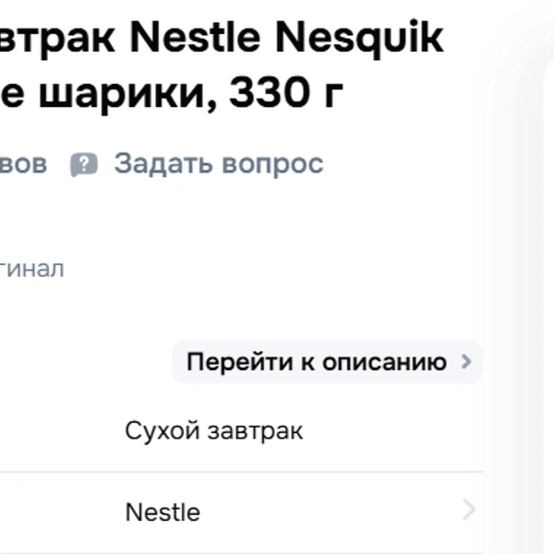Screen dimensions: 554x554
Task: Click the partial word "втрак" in title
Action: [x=58, y=39]
